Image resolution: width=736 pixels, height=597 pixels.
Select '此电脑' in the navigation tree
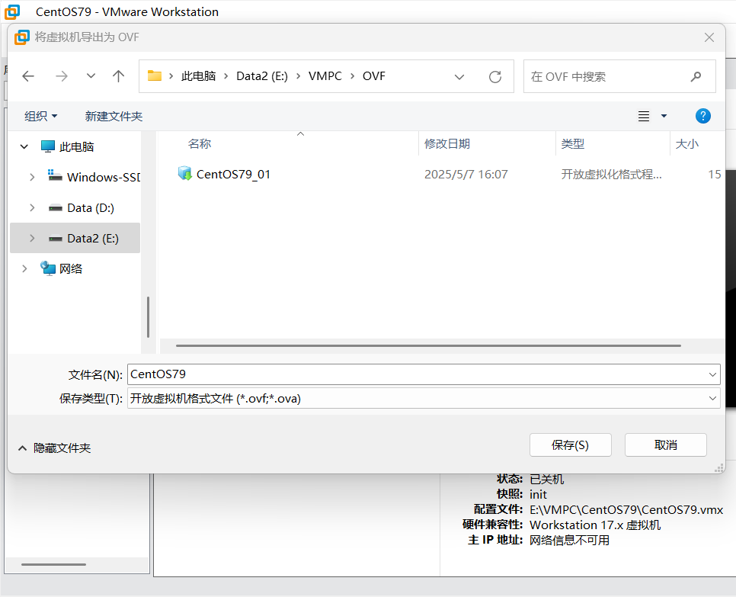[76, 146]
